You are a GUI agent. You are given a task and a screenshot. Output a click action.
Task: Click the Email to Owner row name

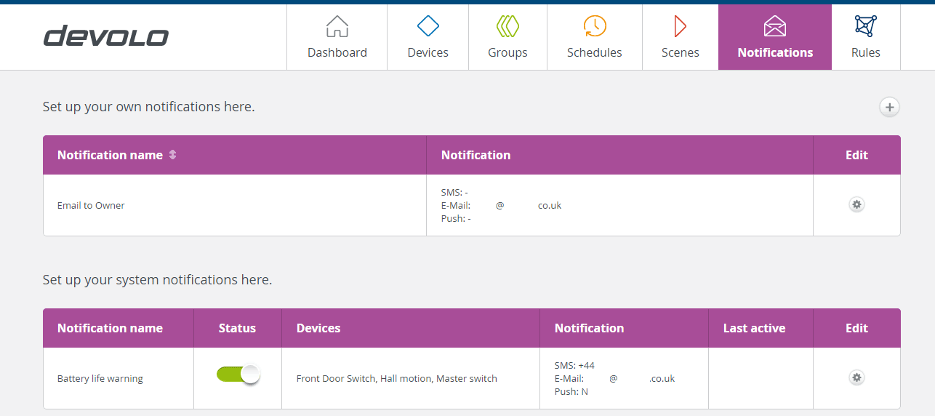point(91,206)
